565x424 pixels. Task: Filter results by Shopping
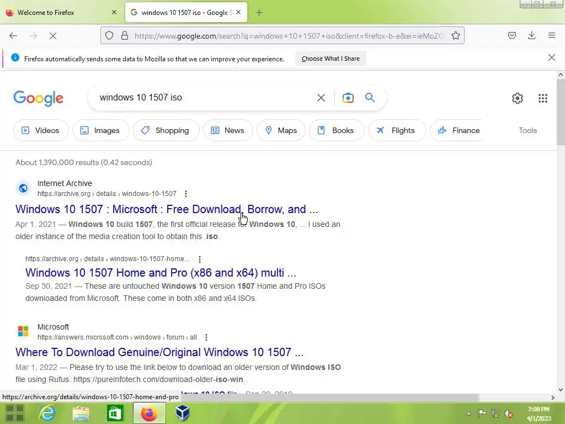(166, 130)
